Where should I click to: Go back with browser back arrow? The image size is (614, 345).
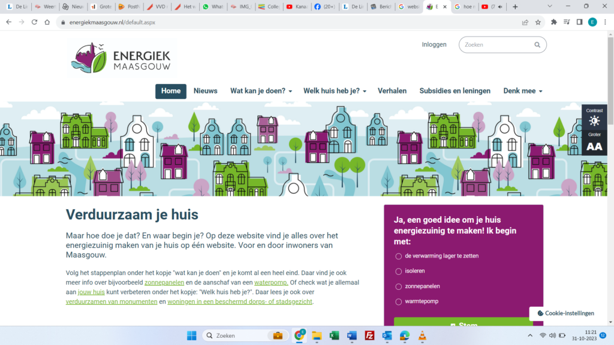coord(8,22)
